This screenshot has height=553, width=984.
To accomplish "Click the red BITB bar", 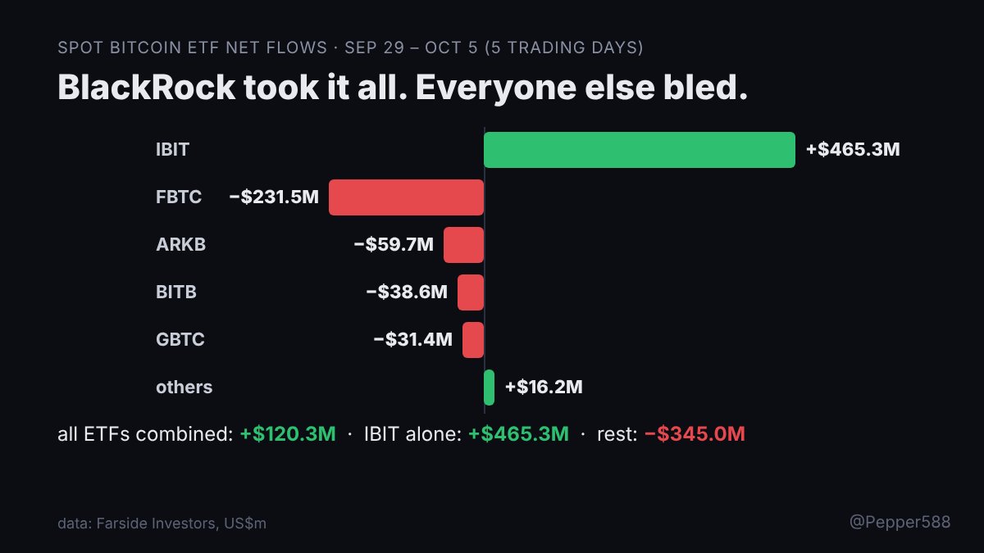I will point(471,292).
